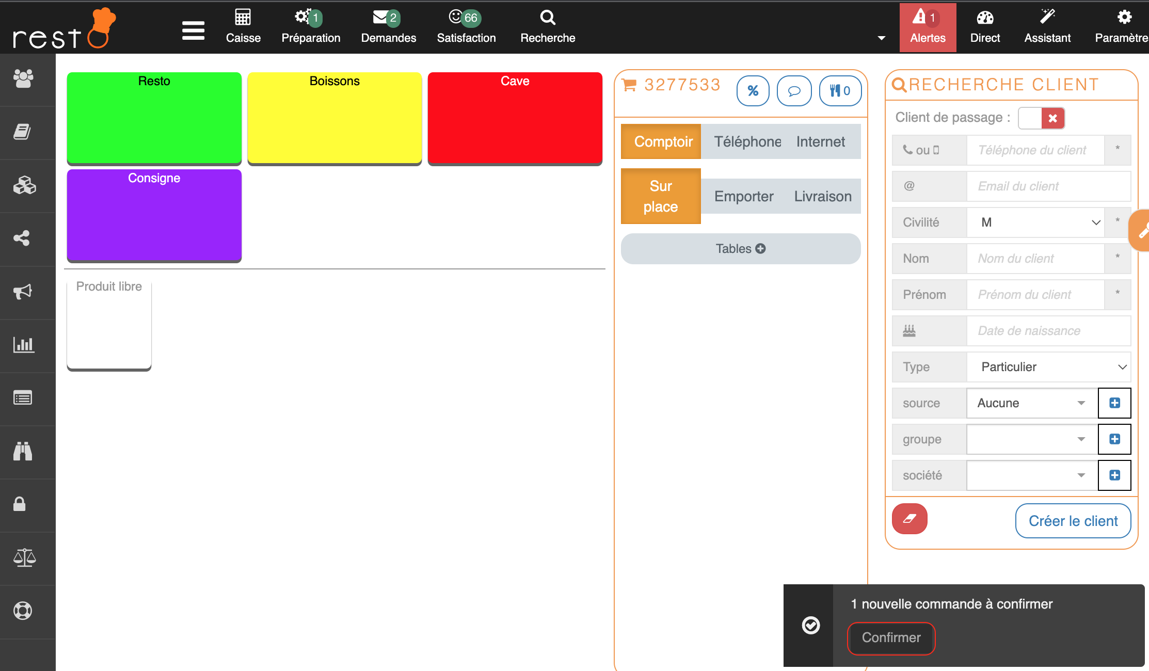Open the percent discount button

pyautogui.click(x=753, y=91)
